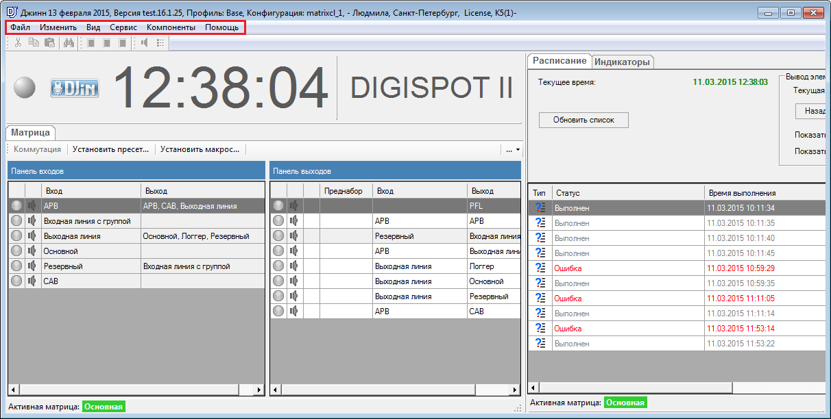Click the Установить макрос... button

pyautogui.click(x=200, y=149)
